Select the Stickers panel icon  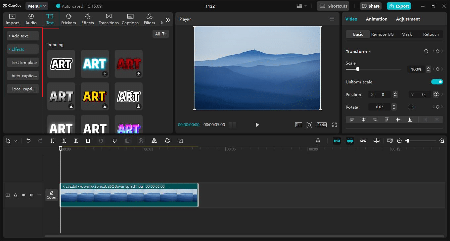(68, 19)
